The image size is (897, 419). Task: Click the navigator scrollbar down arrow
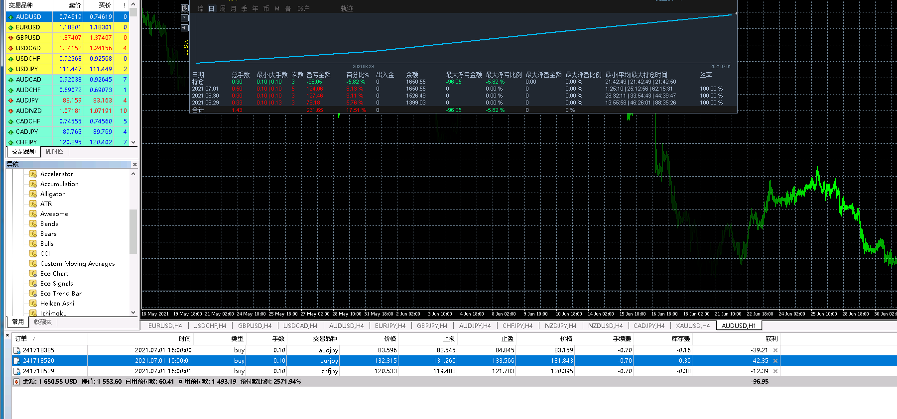click(x=133, y=313)
